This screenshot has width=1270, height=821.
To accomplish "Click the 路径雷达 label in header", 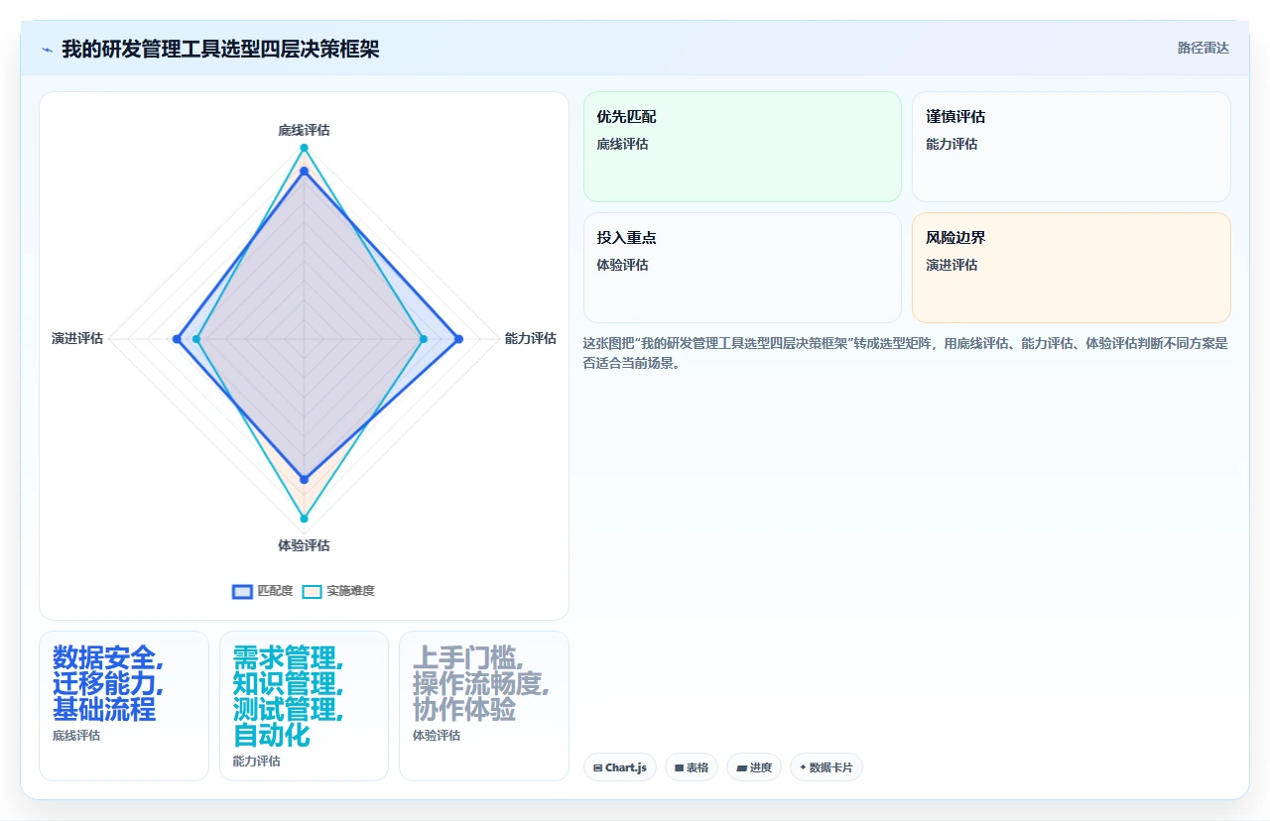I will pos(1204,48).
